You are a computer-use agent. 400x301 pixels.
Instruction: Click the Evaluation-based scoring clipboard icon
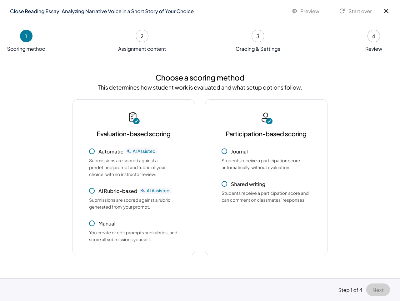(134, 118)
